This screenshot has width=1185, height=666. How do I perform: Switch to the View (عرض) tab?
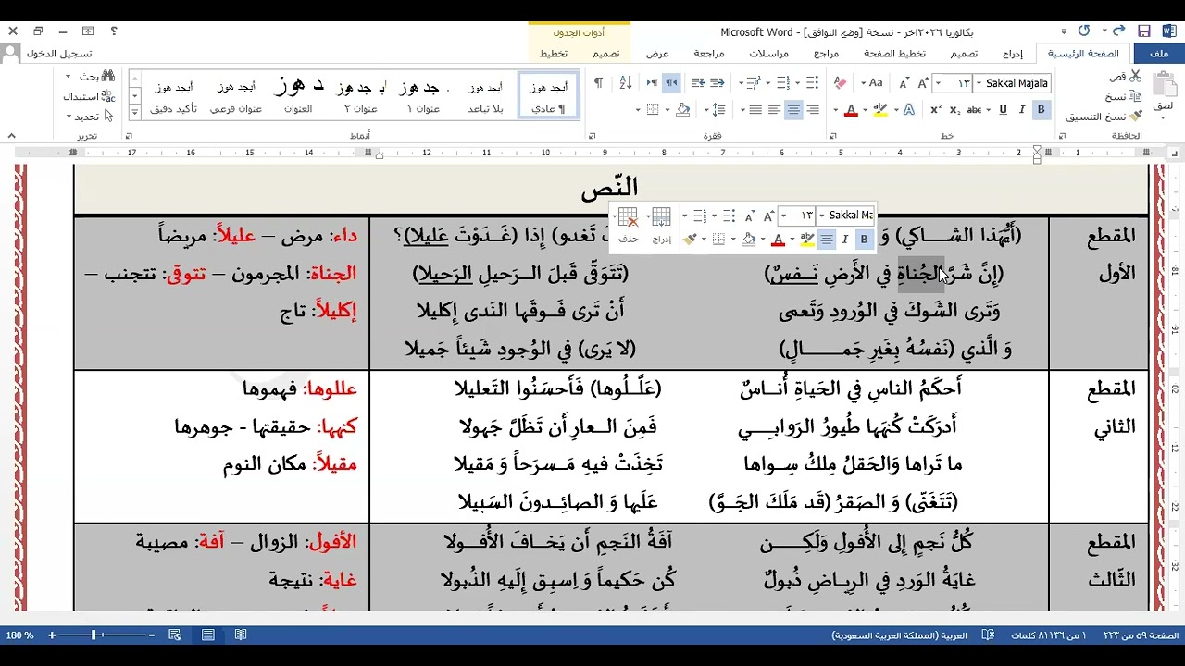tap(657, 54)
